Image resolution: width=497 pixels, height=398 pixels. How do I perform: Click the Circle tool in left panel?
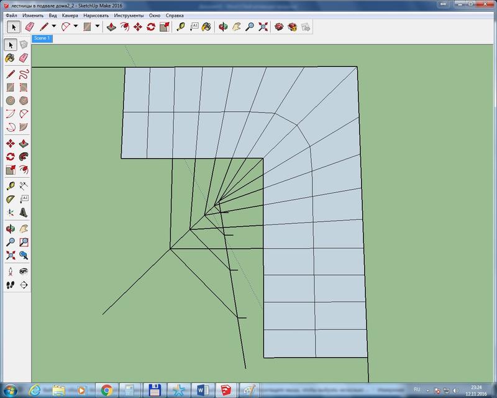click(x=10, y=100)
